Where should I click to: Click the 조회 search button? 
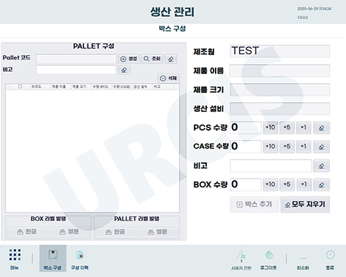(152, 59)
